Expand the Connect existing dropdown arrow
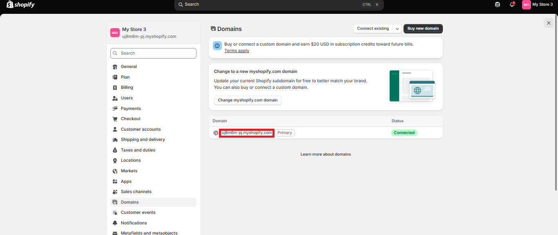Viewport: 558px width, 235px height. [x=397, y=29]
